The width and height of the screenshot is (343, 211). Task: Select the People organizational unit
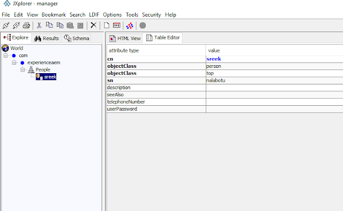[x=43, y=70]
